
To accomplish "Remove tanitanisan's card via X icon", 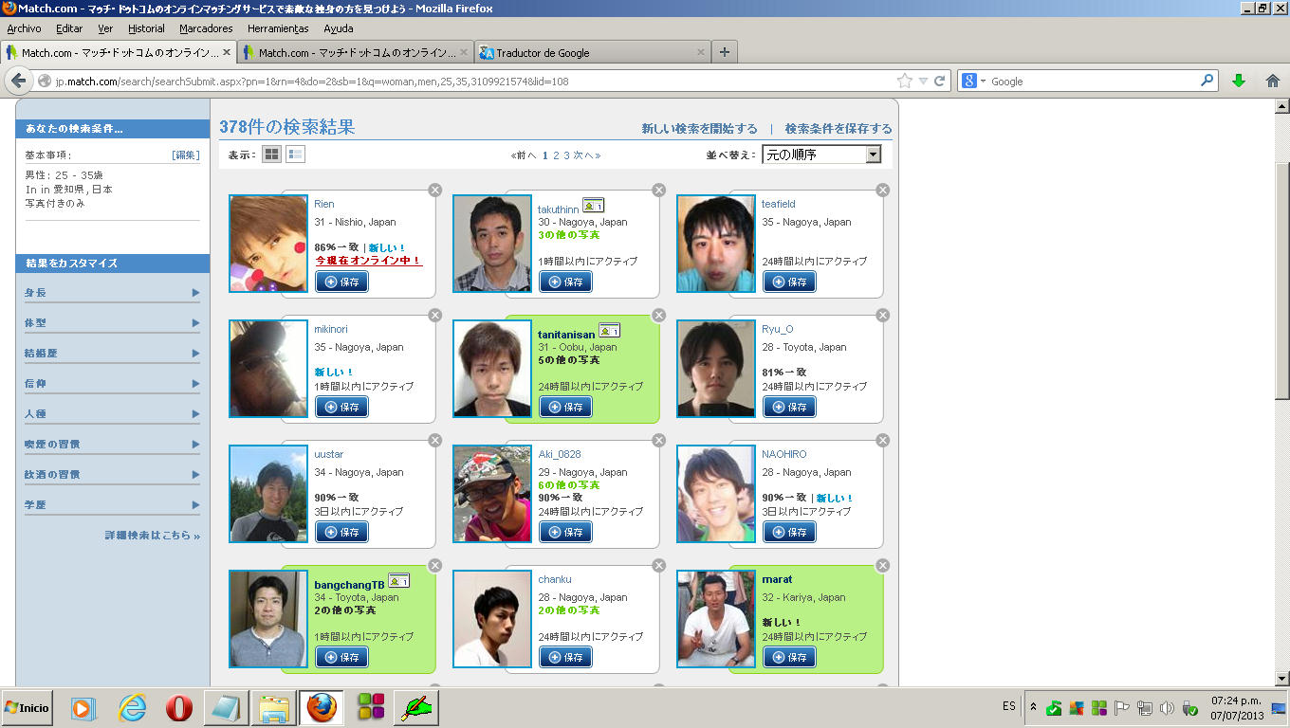I will [658, 315].
